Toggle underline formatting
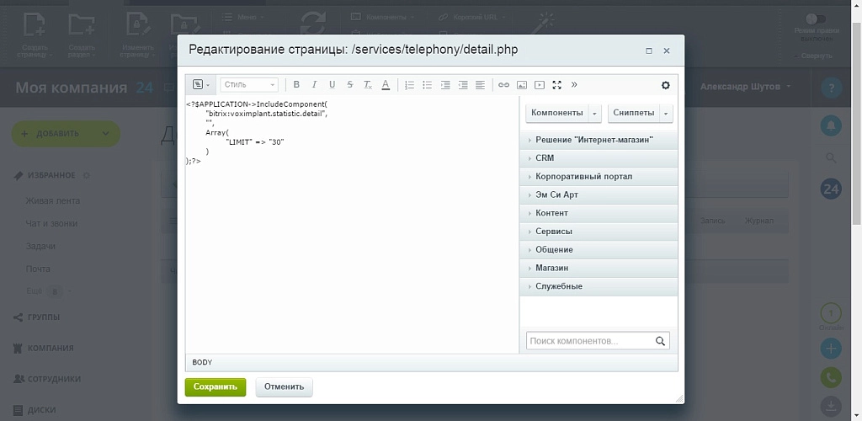This screenshot has width=862, height=421. tap(332, 85)
